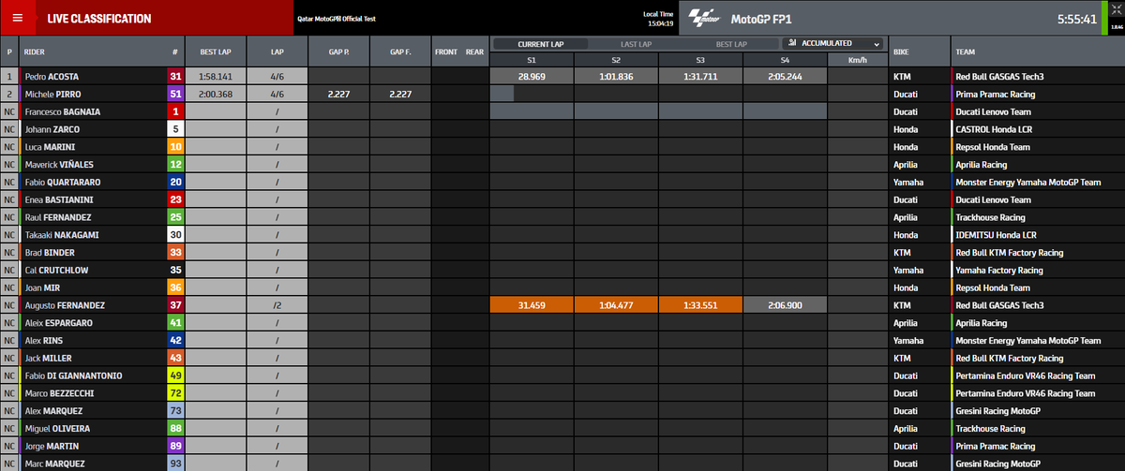Click best lap time 1:58.141
This screenshot has width=1125, height=471.
(216, 77)
